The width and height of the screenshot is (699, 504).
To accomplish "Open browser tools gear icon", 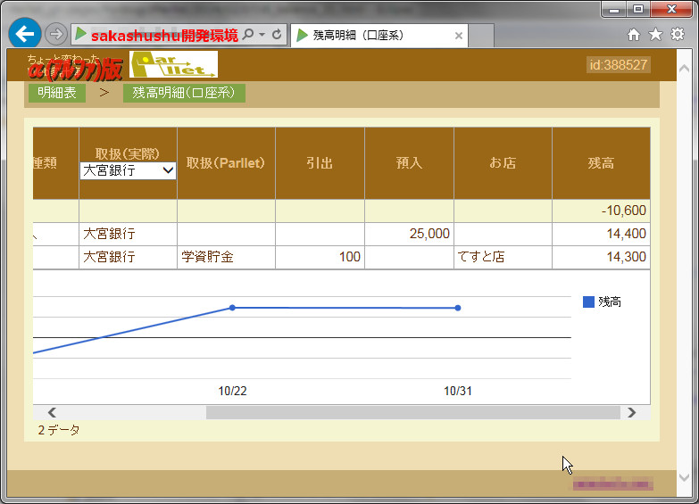I will tap(678, 35).
